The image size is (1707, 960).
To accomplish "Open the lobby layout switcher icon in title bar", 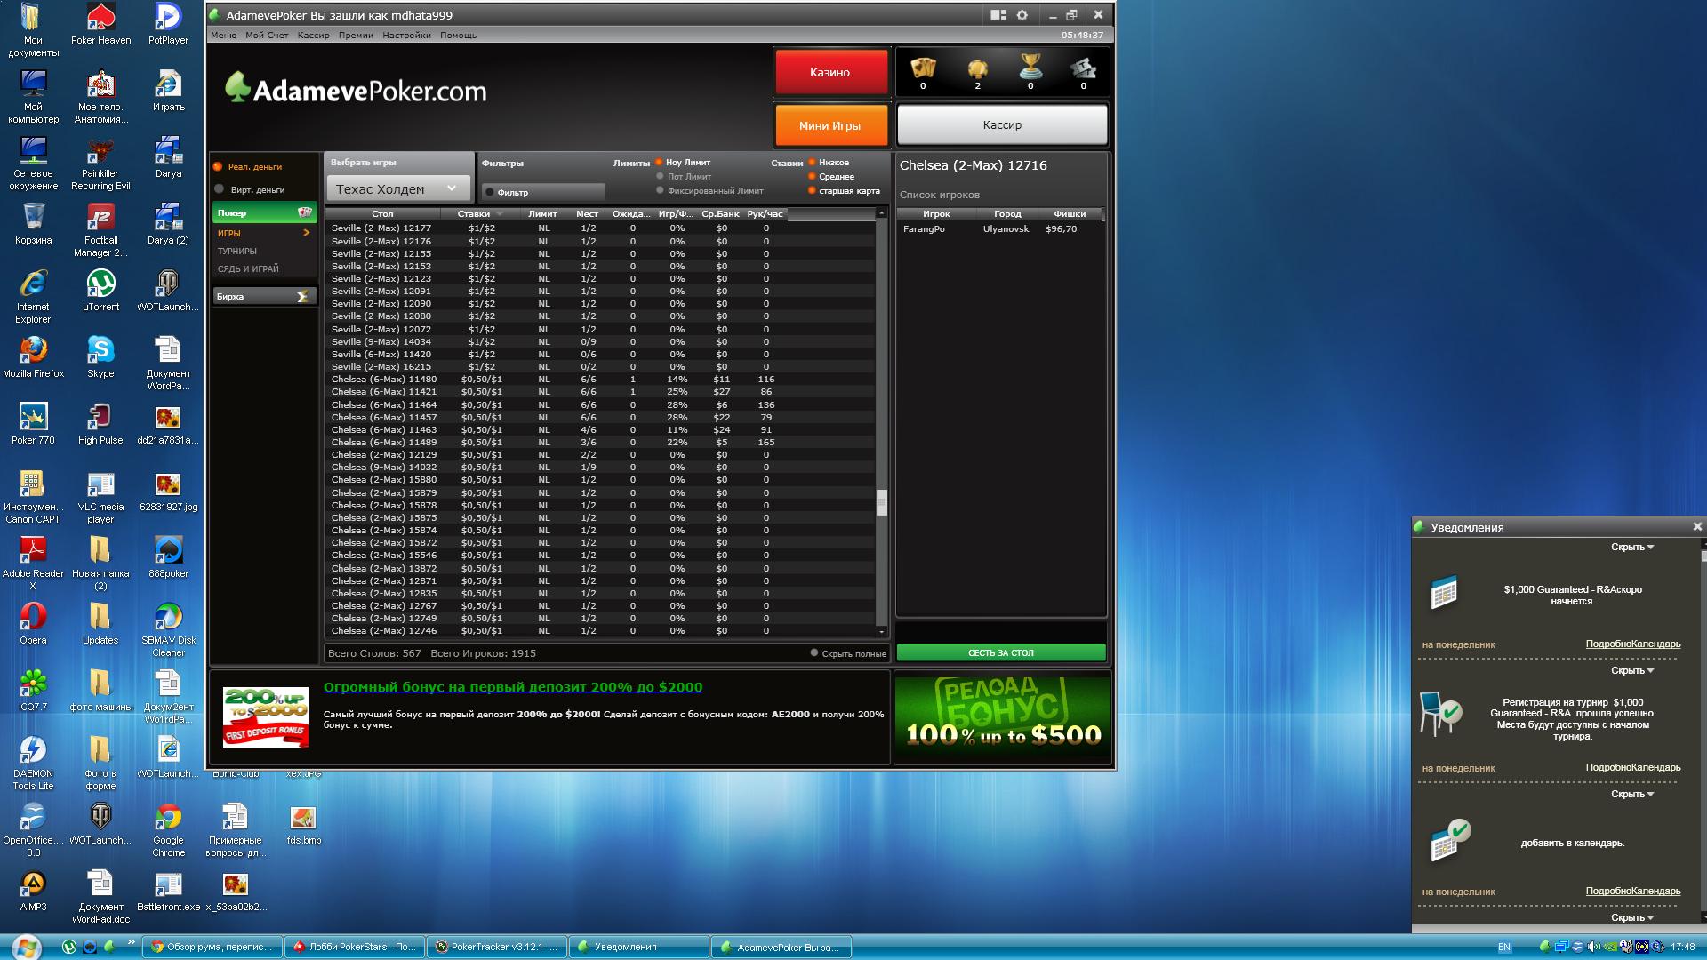I will point(998,15).
